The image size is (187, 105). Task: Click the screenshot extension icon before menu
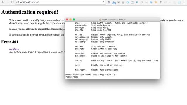tap(179, 2)
